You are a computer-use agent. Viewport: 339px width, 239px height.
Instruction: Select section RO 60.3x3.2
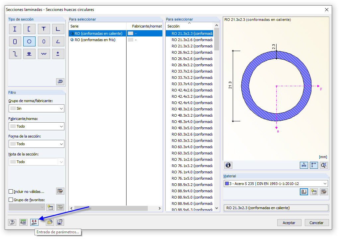tap(189, 141)
